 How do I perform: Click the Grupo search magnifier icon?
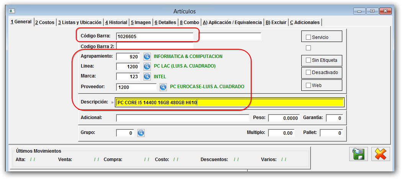(141, 133)
